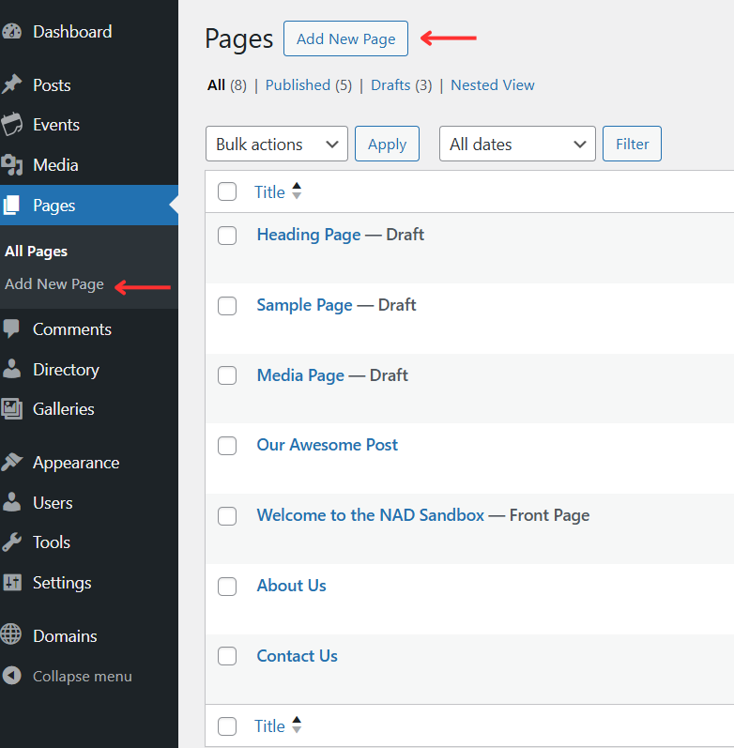The width and height of the screenshot is (734, 748).
Task: Expand the All dates filter dropdown
Action: (517, 145)
